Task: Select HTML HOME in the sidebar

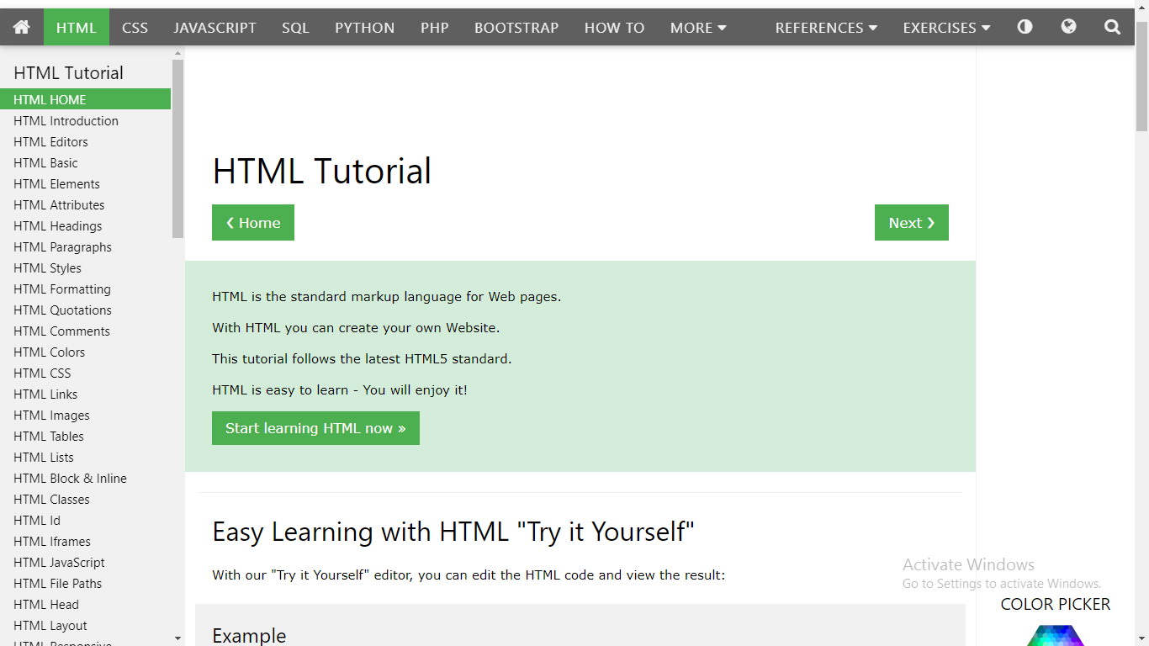Action: [x=85, y=99]
